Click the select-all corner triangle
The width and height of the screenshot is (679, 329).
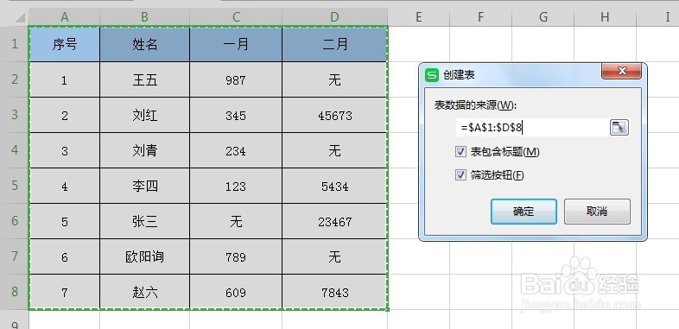tap(20, 18)
